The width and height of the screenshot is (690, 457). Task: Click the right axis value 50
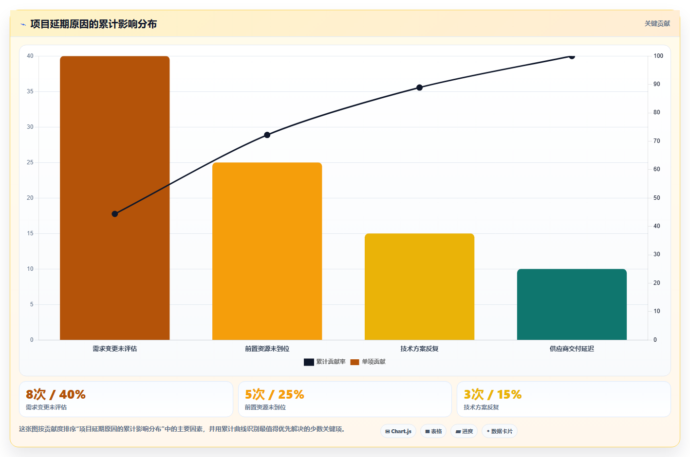click(657, 198)
